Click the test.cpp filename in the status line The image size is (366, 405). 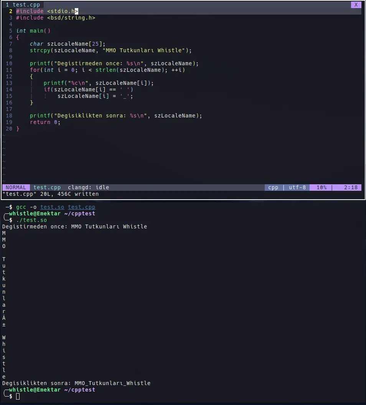47,187
